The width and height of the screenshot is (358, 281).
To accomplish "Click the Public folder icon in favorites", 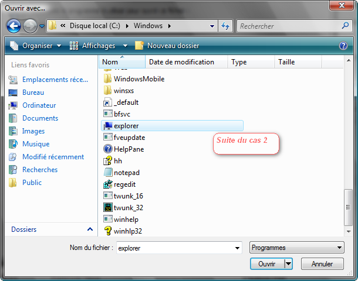I will [12, 183].
